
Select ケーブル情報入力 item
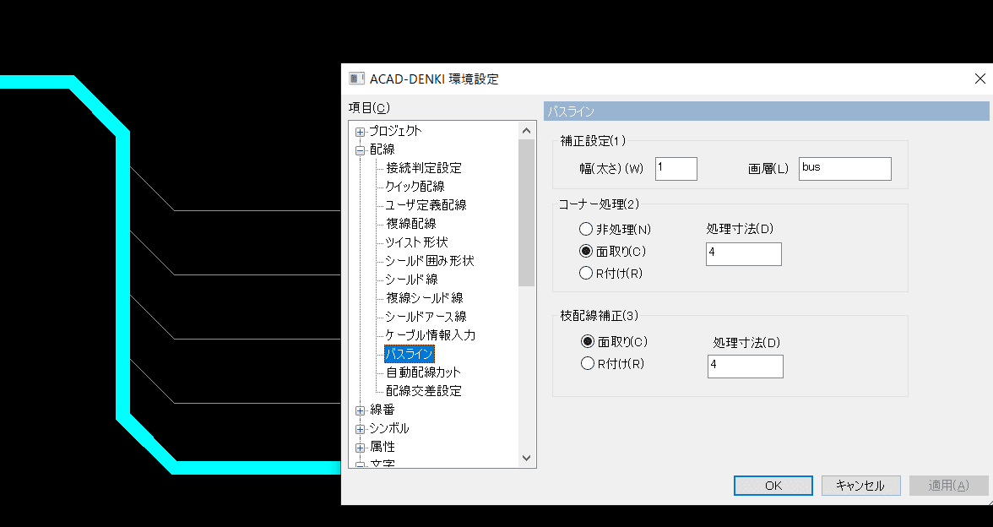tap(430, 334)
